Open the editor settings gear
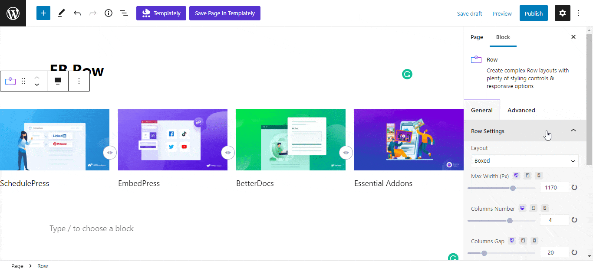The height and width of the screenshot is (271, 593). 563,13
